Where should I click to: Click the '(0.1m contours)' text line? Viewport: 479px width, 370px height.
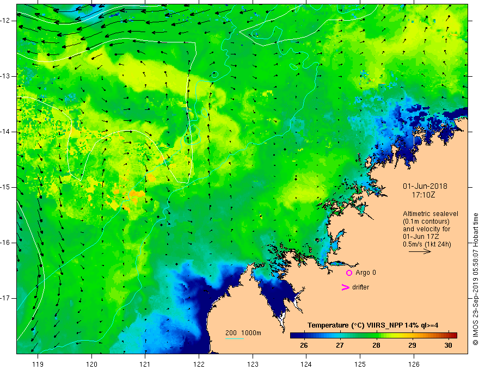tap(426, 221)
